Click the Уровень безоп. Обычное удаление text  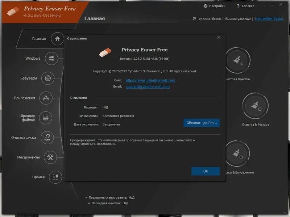(x=225, y=19)
